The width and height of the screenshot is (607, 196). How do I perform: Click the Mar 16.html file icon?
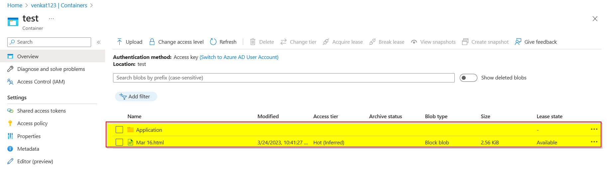[x=130, y=142]
